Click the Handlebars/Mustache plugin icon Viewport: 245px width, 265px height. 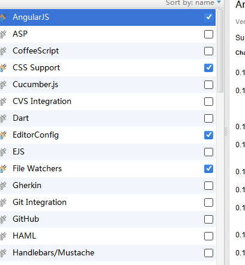[x=3, y=253]
